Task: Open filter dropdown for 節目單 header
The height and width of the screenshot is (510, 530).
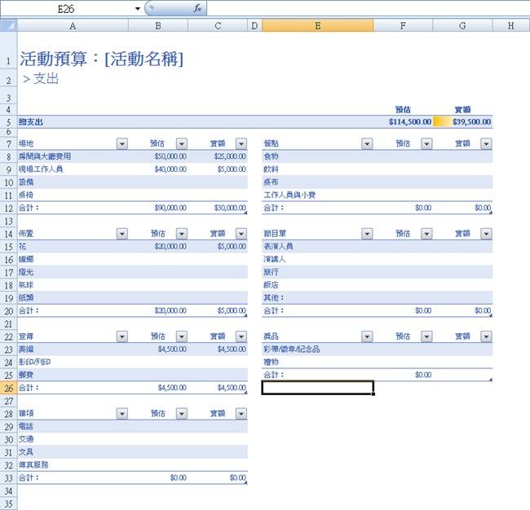Action: (367, 234)
